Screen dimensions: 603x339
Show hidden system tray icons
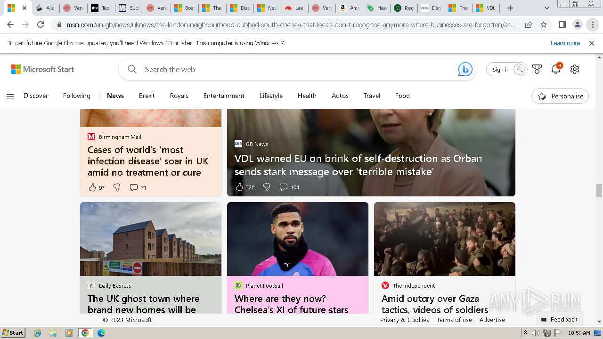point(526,333)
